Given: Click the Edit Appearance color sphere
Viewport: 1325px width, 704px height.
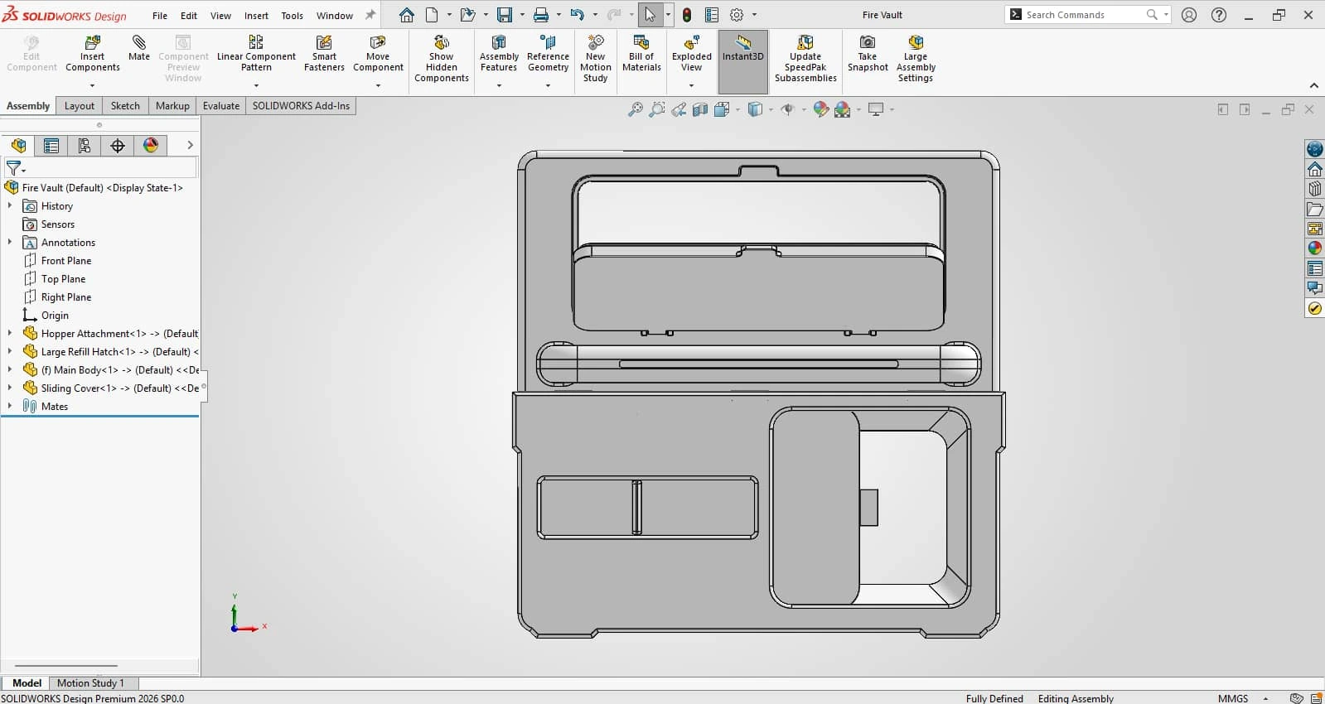Looking at the screenshot, I should click(x=821, y=109).
